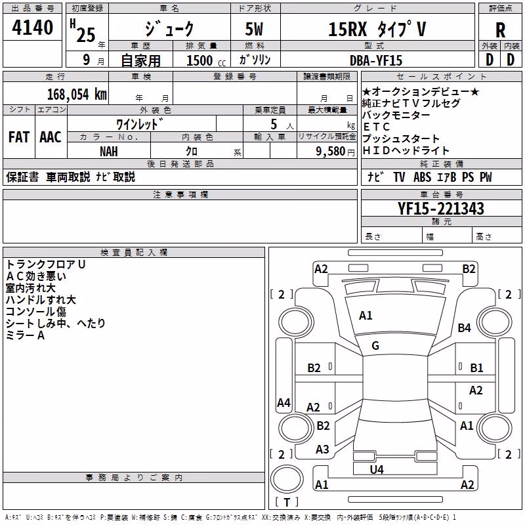Click the recycle deposit 9,580円
The height and width of the screenshot is (525, 525).
(x=335, y=152)
